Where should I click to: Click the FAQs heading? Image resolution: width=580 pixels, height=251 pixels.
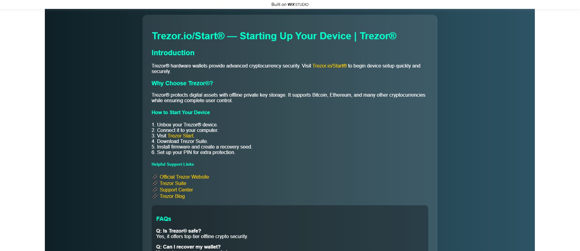pyautogui.click(x=164, y=219)
